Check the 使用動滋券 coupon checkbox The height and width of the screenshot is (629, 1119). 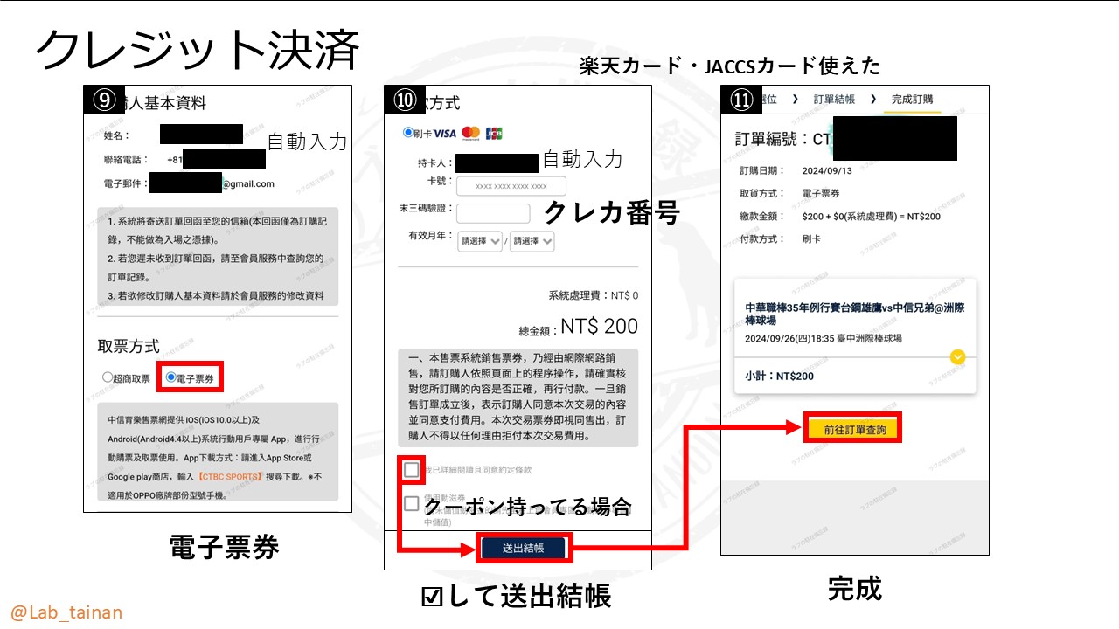point(412,503)
